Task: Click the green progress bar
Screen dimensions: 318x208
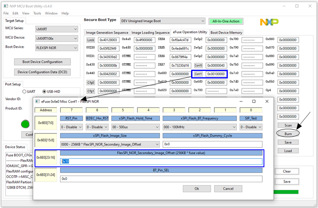Action: point(286,192)
